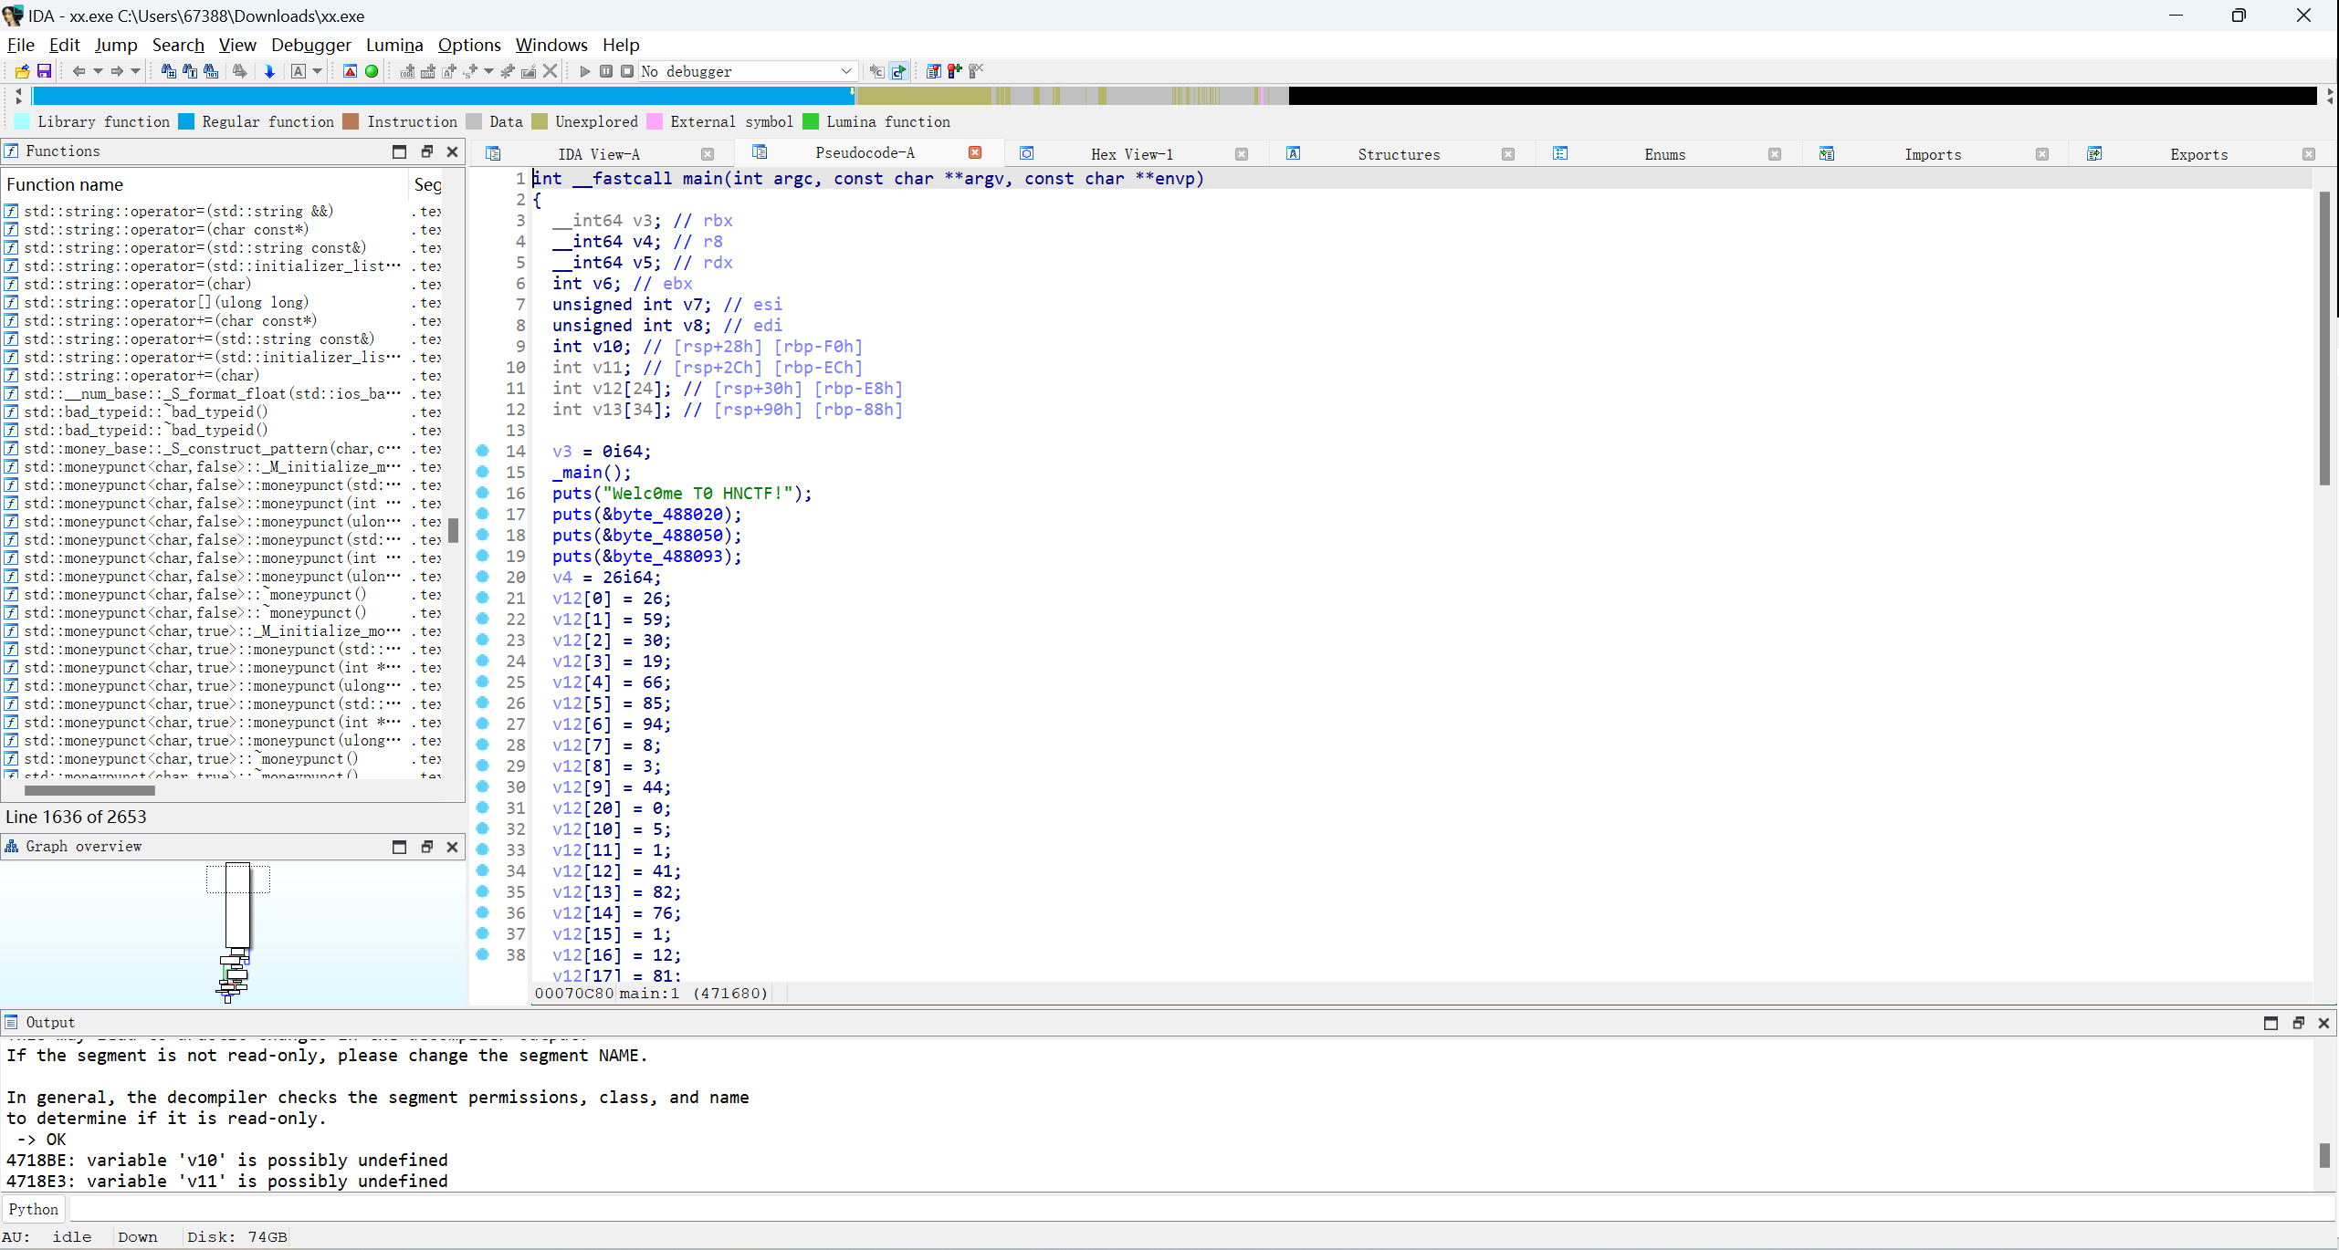
Task: Click the Functions list vertical scrollbar thumb
Action: coord(453,530)
